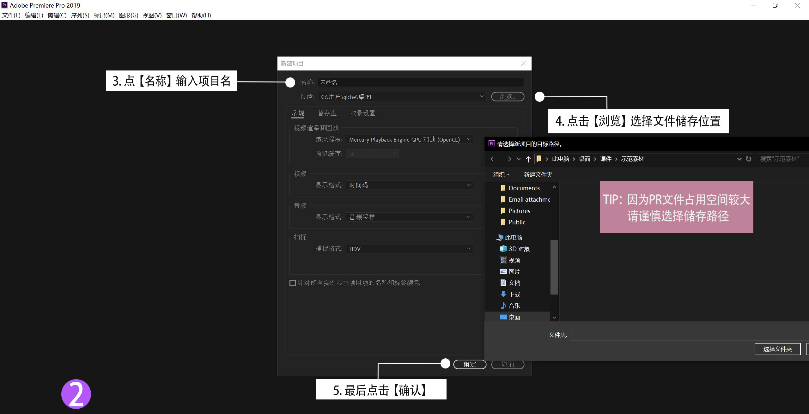
Task: Click the folder icon in address bar
Action: point(539,159)
